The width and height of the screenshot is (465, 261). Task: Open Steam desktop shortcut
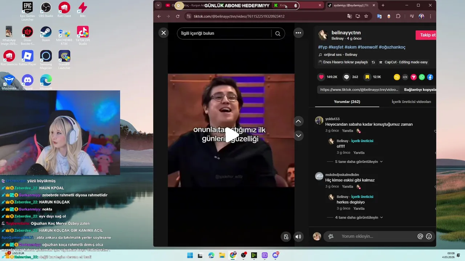pos(46,34)
